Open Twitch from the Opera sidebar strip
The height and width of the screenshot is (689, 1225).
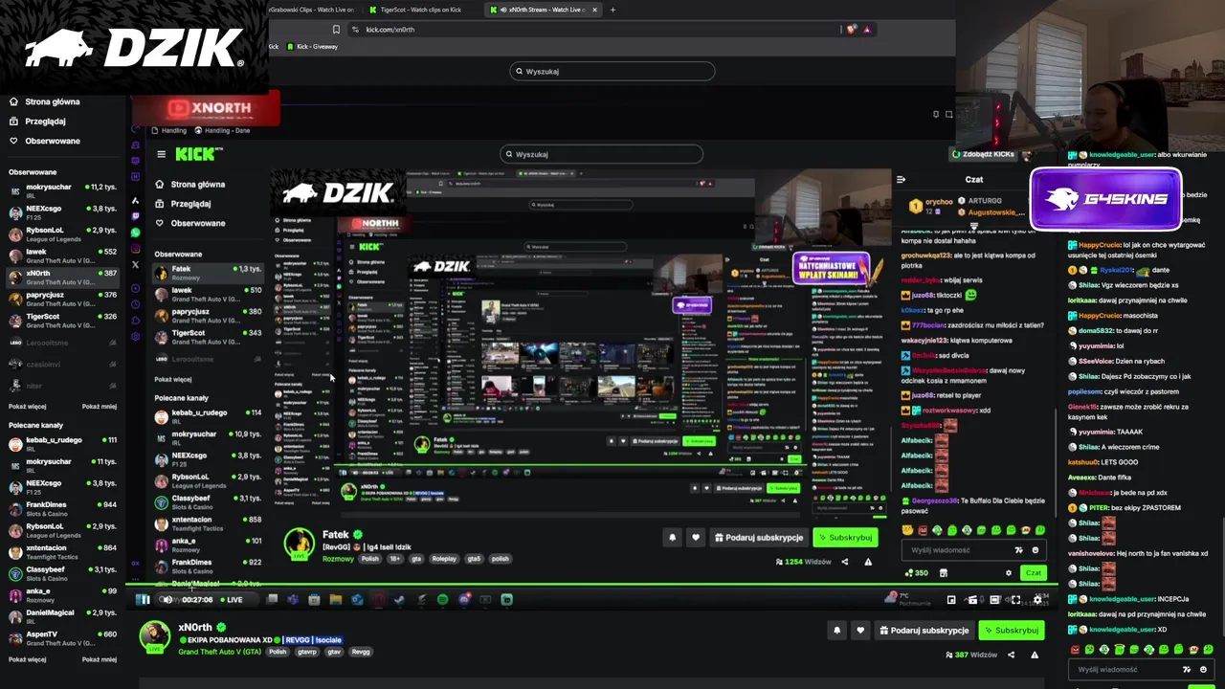[x=135, y=216]
